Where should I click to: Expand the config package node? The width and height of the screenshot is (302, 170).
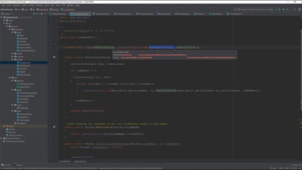click(12, 53)
